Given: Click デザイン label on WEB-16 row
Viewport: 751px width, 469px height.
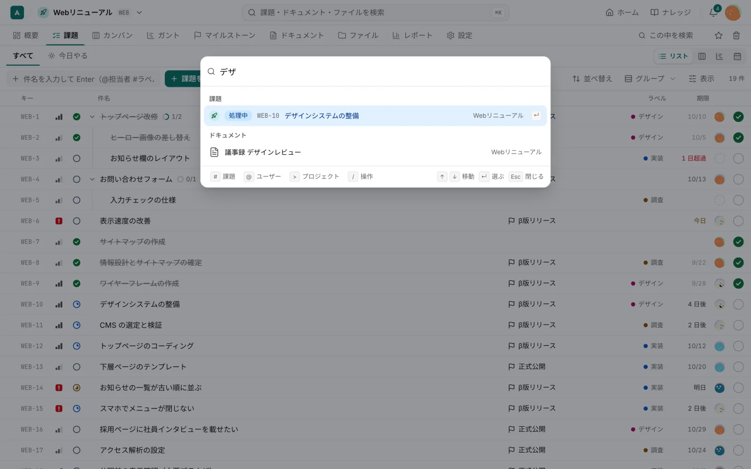Looking at the screenshot, I should tap(647, 430).
